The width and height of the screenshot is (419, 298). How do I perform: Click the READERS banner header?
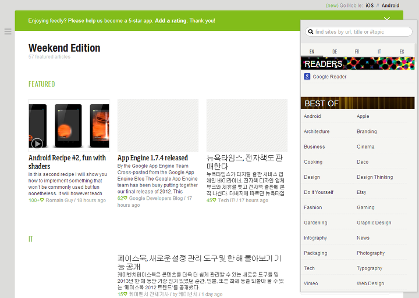tap(357, 63)
